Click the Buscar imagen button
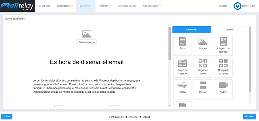 point(87,42)
